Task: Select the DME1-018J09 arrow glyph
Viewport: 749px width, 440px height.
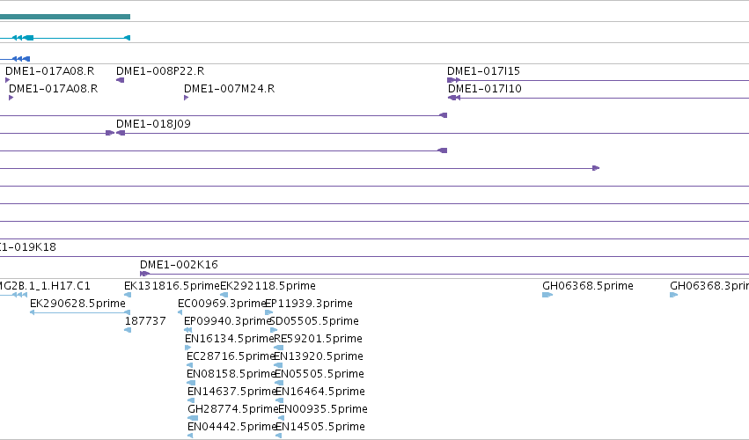Action: [x=121, y=133]
